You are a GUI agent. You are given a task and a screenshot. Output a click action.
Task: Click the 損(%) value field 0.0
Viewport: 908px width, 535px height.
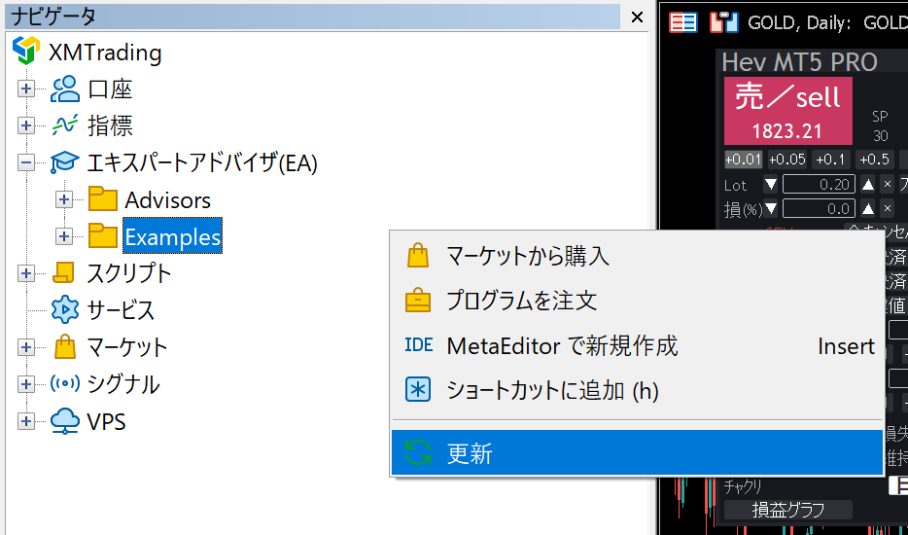click(x=819, y=209)
